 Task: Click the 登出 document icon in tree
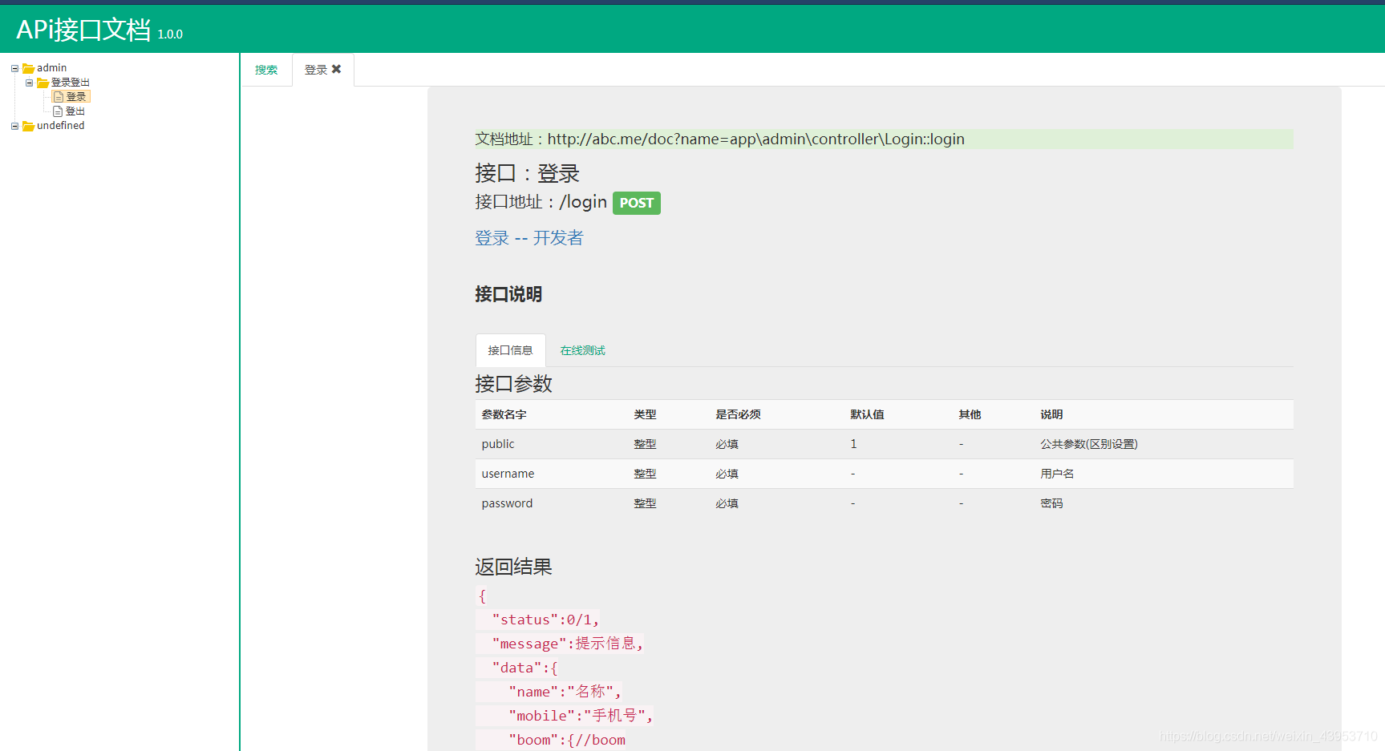(x=58, y=111)
